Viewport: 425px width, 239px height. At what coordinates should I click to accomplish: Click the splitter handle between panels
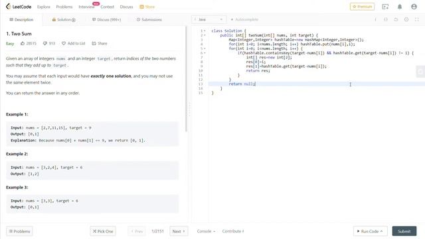(189, 110)
